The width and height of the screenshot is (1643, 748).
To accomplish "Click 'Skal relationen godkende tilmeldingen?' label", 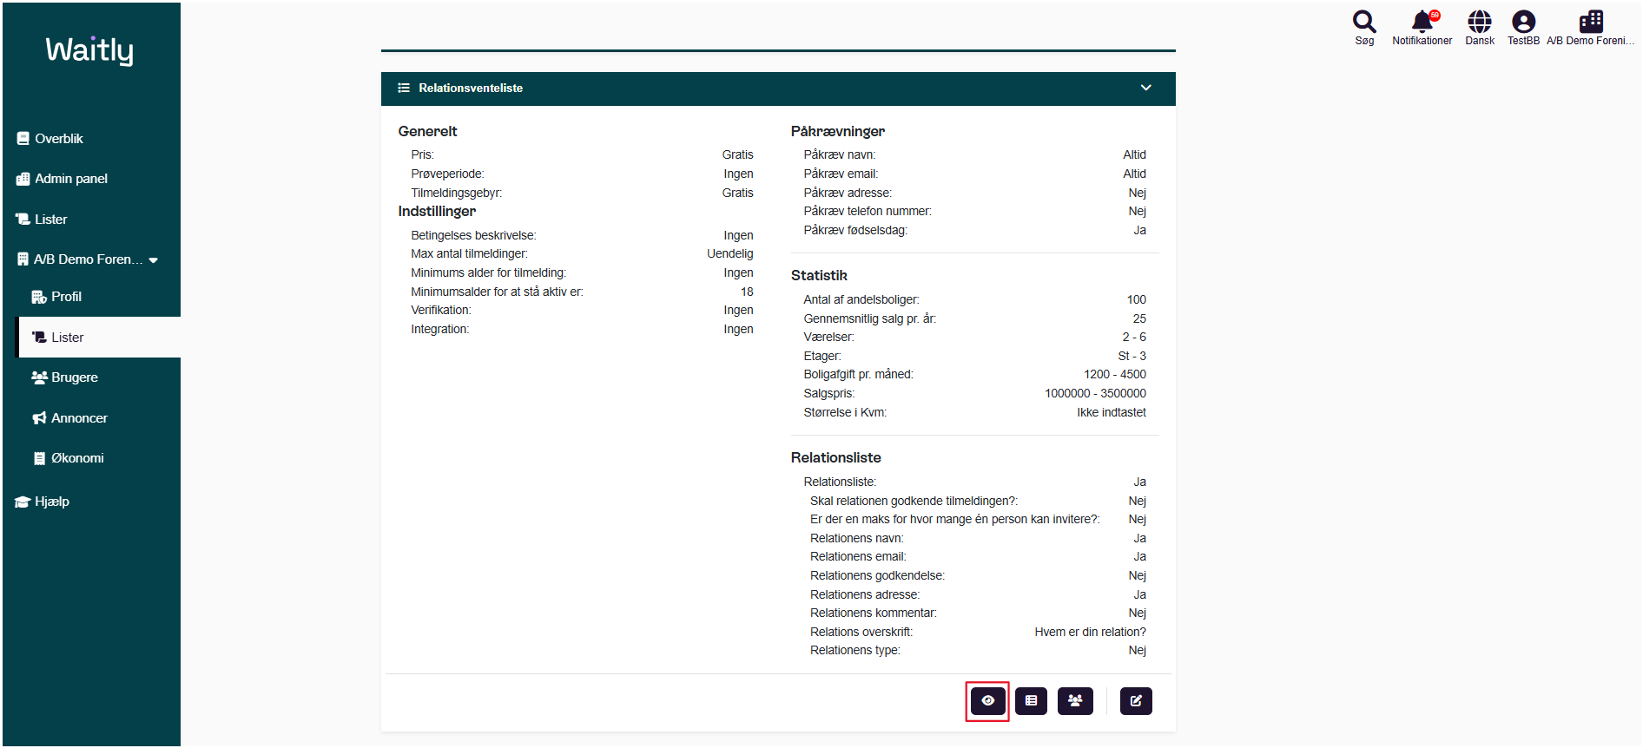I will point(914,501).
